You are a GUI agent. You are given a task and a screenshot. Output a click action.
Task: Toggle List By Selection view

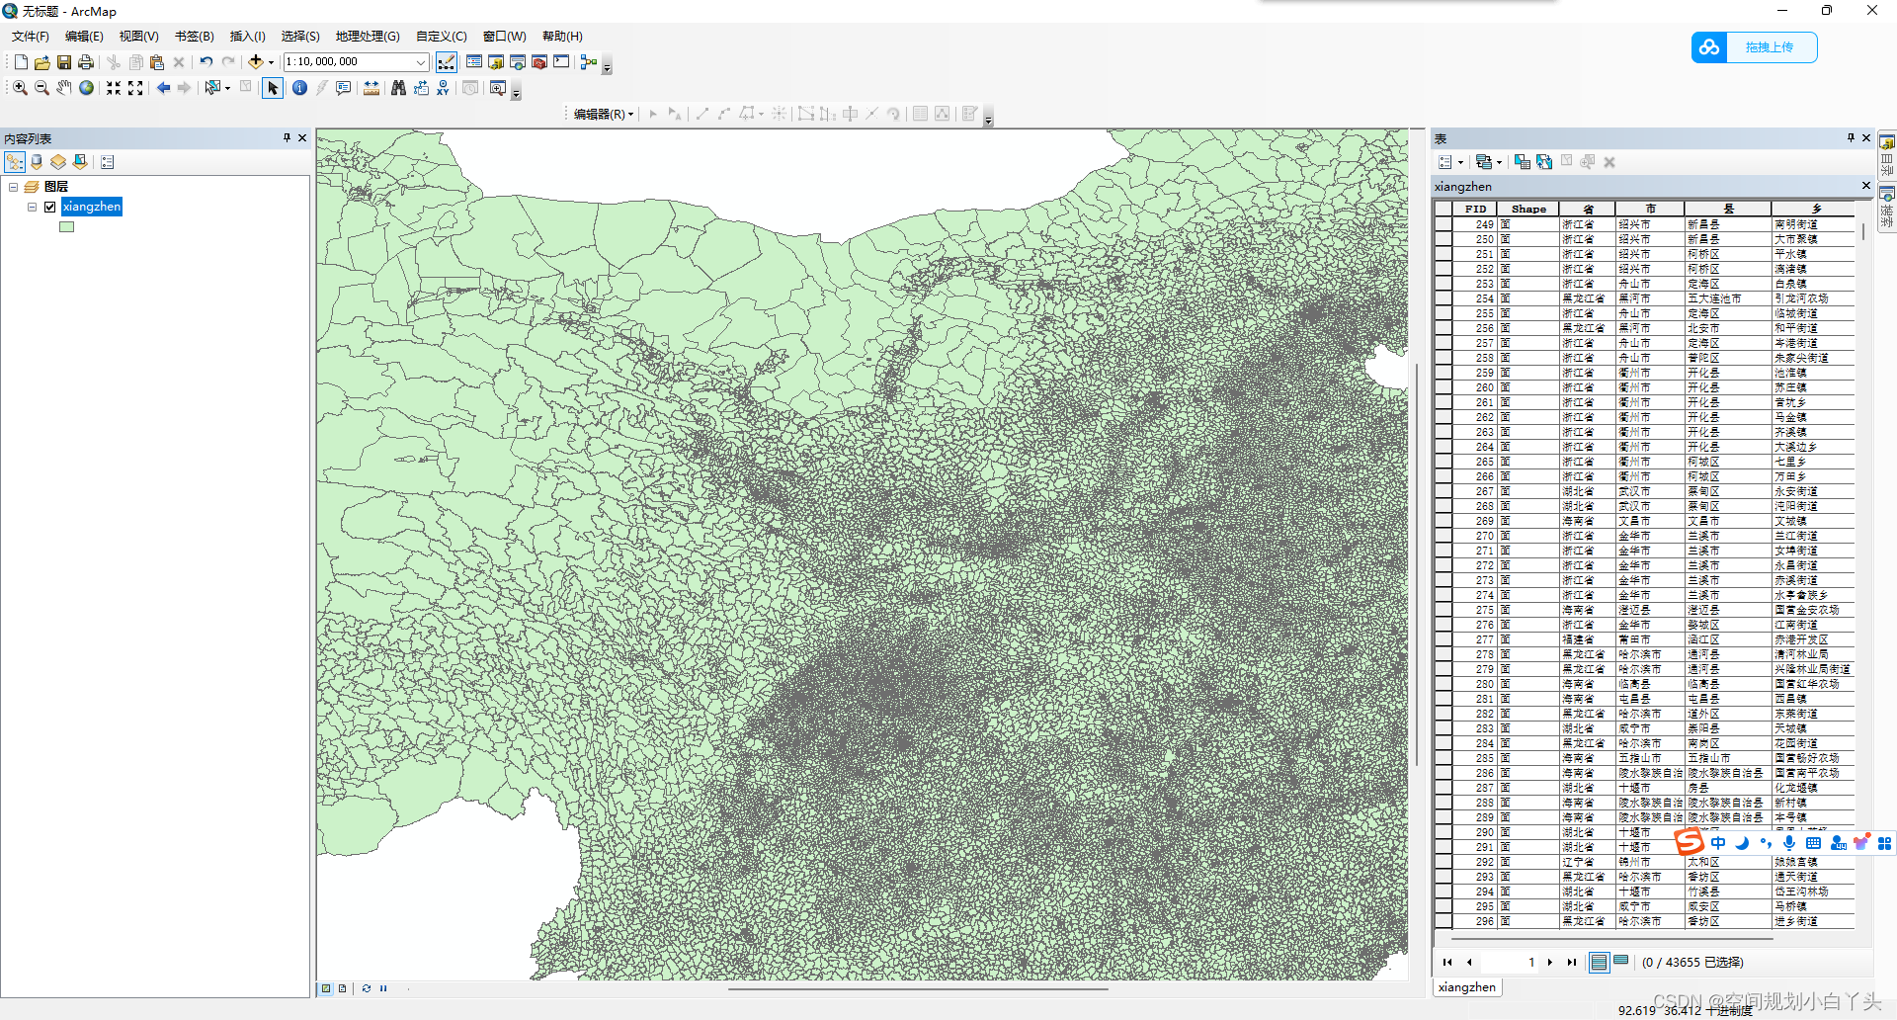click(80, 162)
